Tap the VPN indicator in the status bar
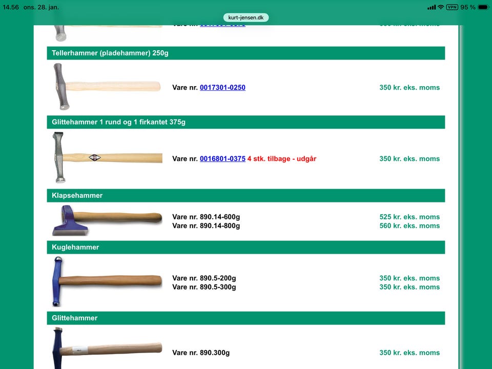The height and width of the screenshot is (369, 492). [452, 7]
